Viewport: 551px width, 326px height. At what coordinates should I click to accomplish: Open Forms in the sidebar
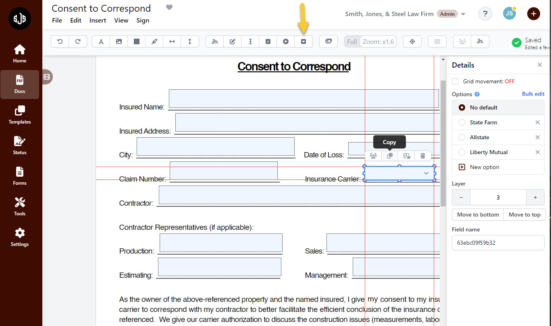click(x=20, y=176)
